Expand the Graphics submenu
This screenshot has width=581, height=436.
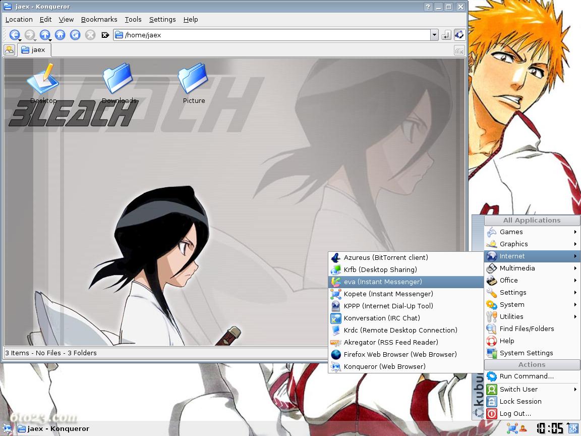[532, 244]
